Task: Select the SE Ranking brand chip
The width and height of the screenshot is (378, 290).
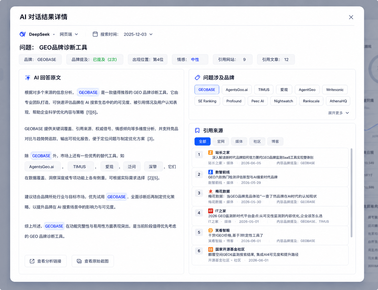Action: (207, 101)
